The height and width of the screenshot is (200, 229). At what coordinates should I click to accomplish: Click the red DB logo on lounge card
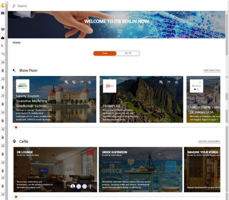pyautogui.click(x=90, y=152)
